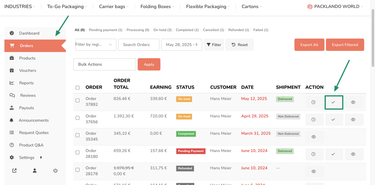Expand Folding Boxes menu
The width and height of the screenshot is (375, 185).
coord(157,6)
